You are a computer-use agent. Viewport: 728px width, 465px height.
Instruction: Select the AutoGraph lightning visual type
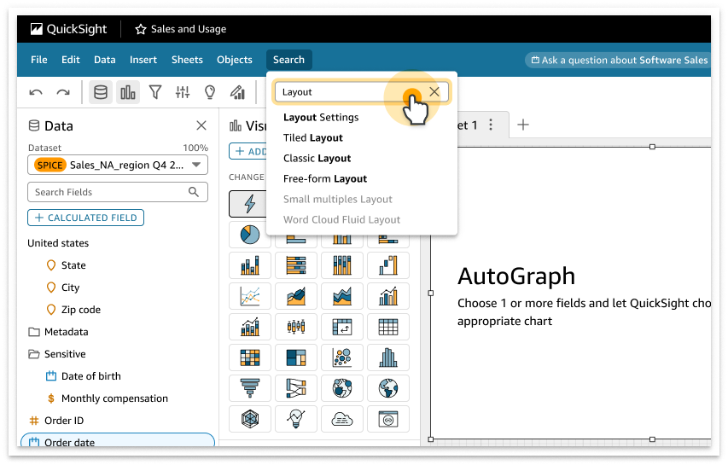249,204
